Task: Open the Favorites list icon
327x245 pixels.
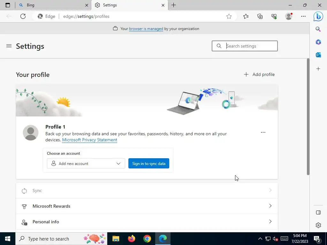Action: pos(246,16)
